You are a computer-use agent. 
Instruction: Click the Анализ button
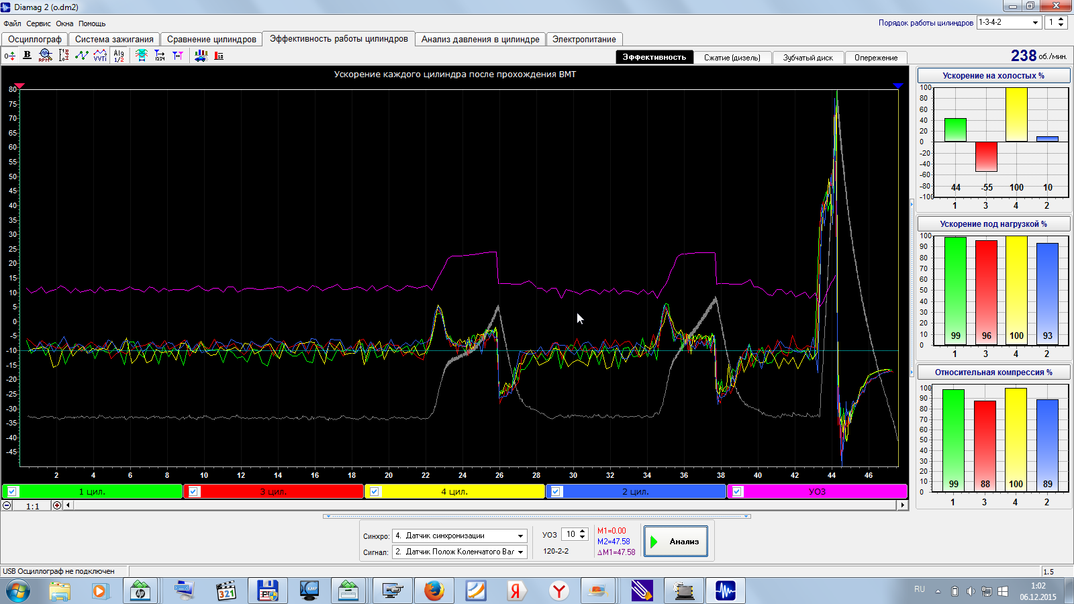pos(676,542)
